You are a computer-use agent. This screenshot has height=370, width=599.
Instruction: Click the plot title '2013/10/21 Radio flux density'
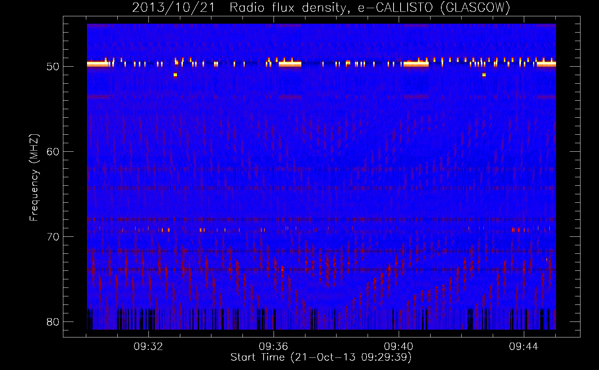click(321, 7)
